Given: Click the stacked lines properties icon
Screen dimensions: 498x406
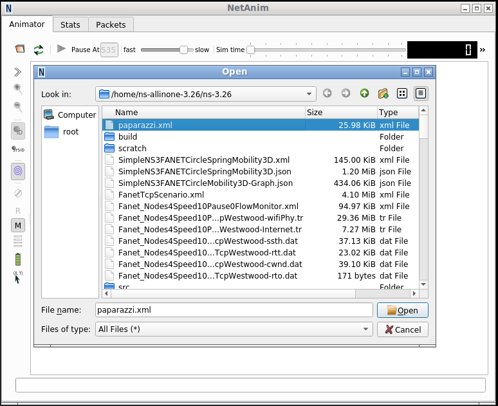Looking at the screenshot, I should click(18, 241).
